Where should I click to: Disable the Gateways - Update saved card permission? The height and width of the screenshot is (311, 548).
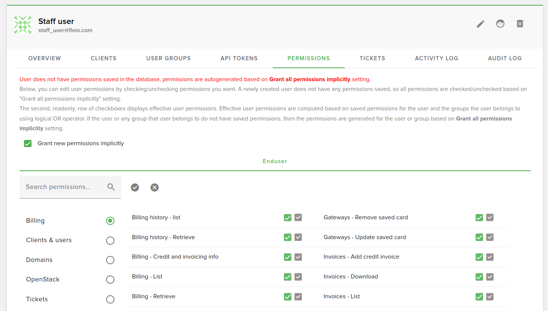[479, 237]
